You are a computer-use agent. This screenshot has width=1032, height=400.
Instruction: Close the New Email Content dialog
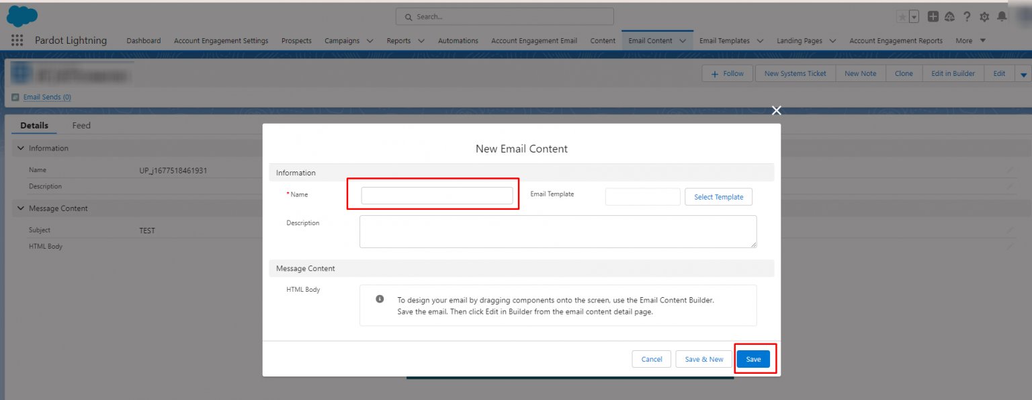point(776,111)
